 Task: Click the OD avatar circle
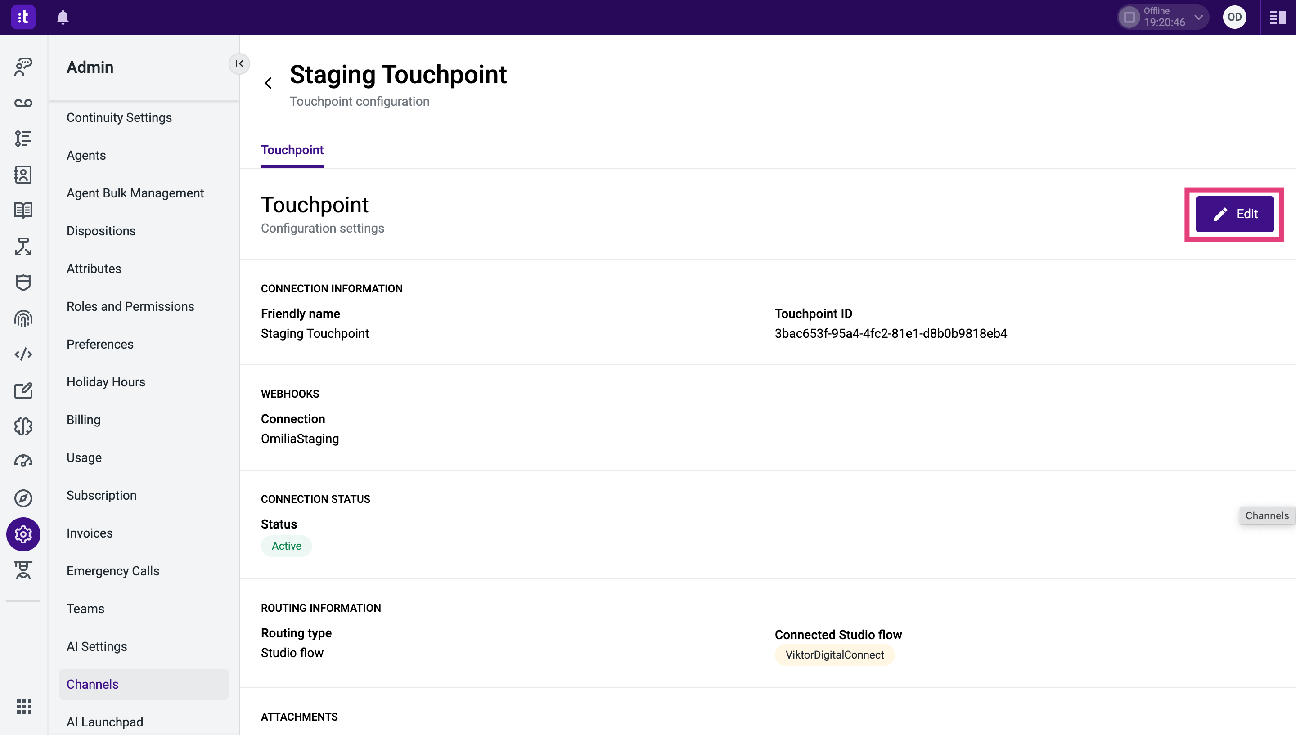[1234, 17]
